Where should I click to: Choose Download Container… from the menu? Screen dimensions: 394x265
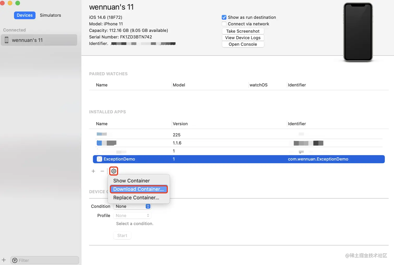point(139,189)
